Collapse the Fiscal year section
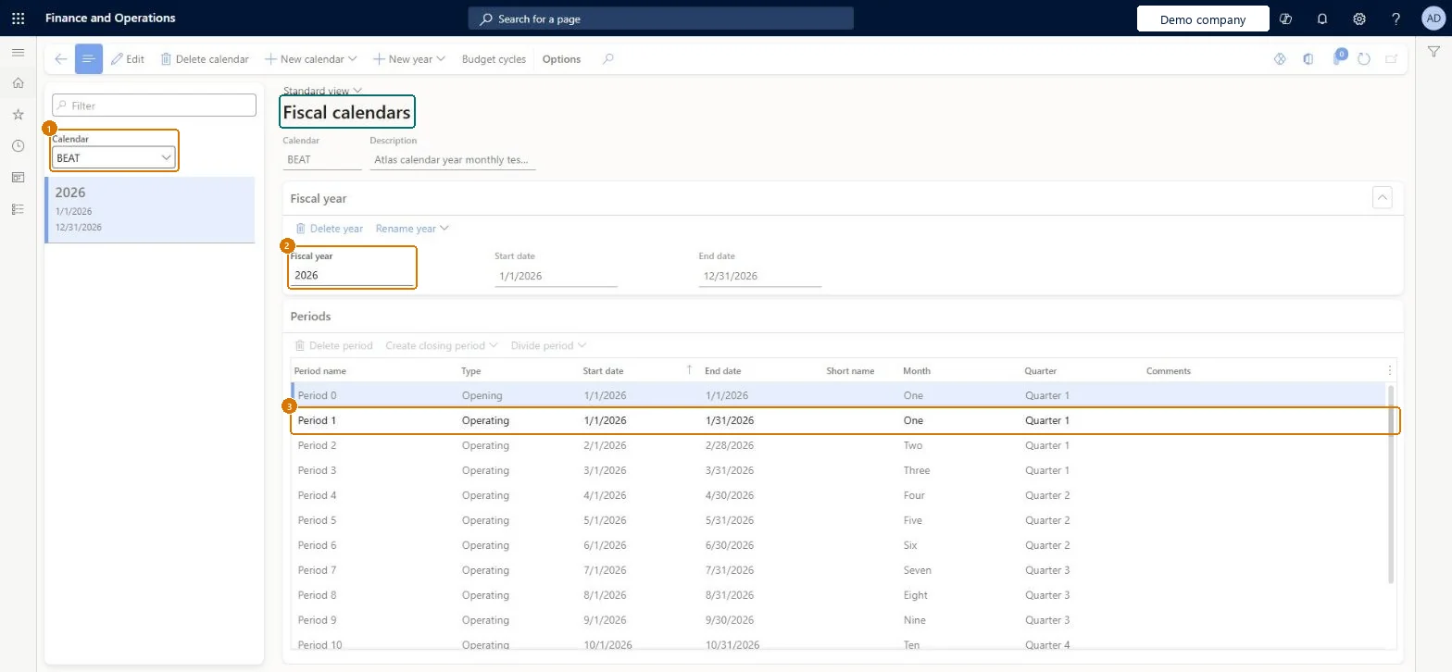Image resolution: width=1452 pixels, height=672 pixels. tap(1383, 197)
